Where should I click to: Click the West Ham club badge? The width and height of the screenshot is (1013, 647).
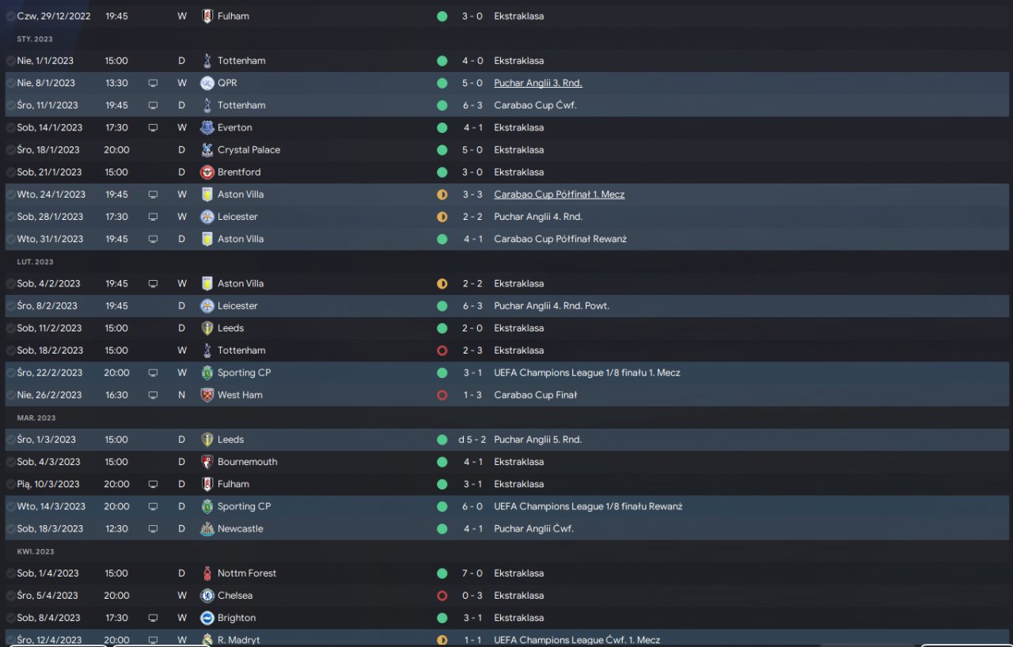207,395
